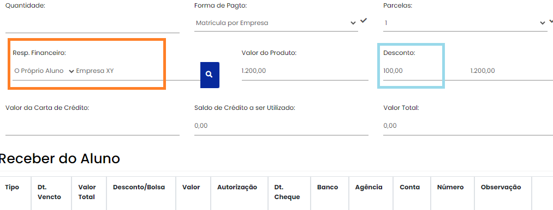Open the Forma de Pagto dropdown
Screen dimensions: 553x210
[x=276, y=23]
